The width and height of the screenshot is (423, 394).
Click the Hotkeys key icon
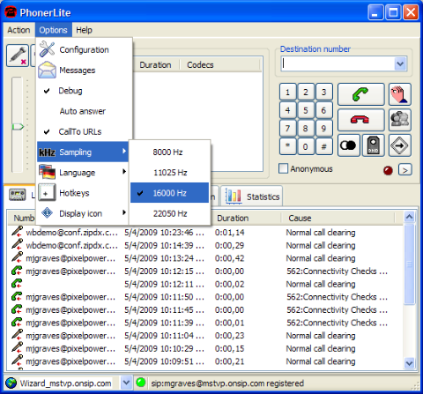tap(47, 193)
